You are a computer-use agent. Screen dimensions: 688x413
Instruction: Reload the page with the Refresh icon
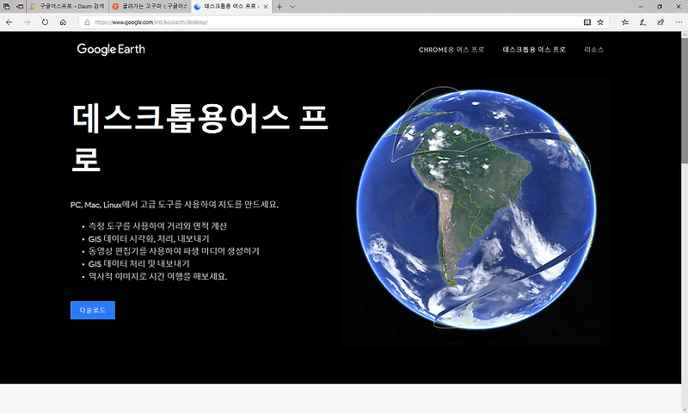pos(45,22)
